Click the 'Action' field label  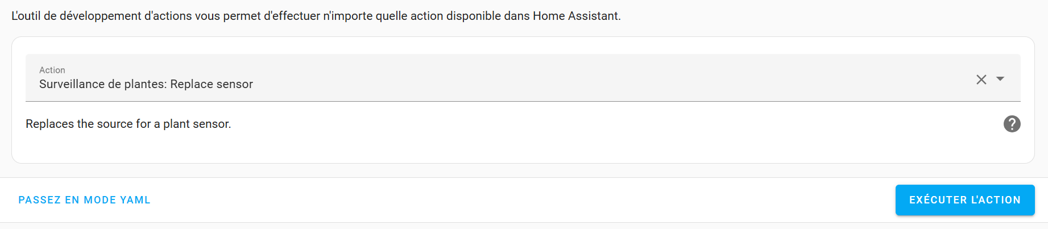[52, 70]
